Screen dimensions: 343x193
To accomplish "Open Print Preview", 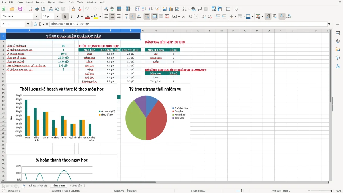I will tap(43, 9).
